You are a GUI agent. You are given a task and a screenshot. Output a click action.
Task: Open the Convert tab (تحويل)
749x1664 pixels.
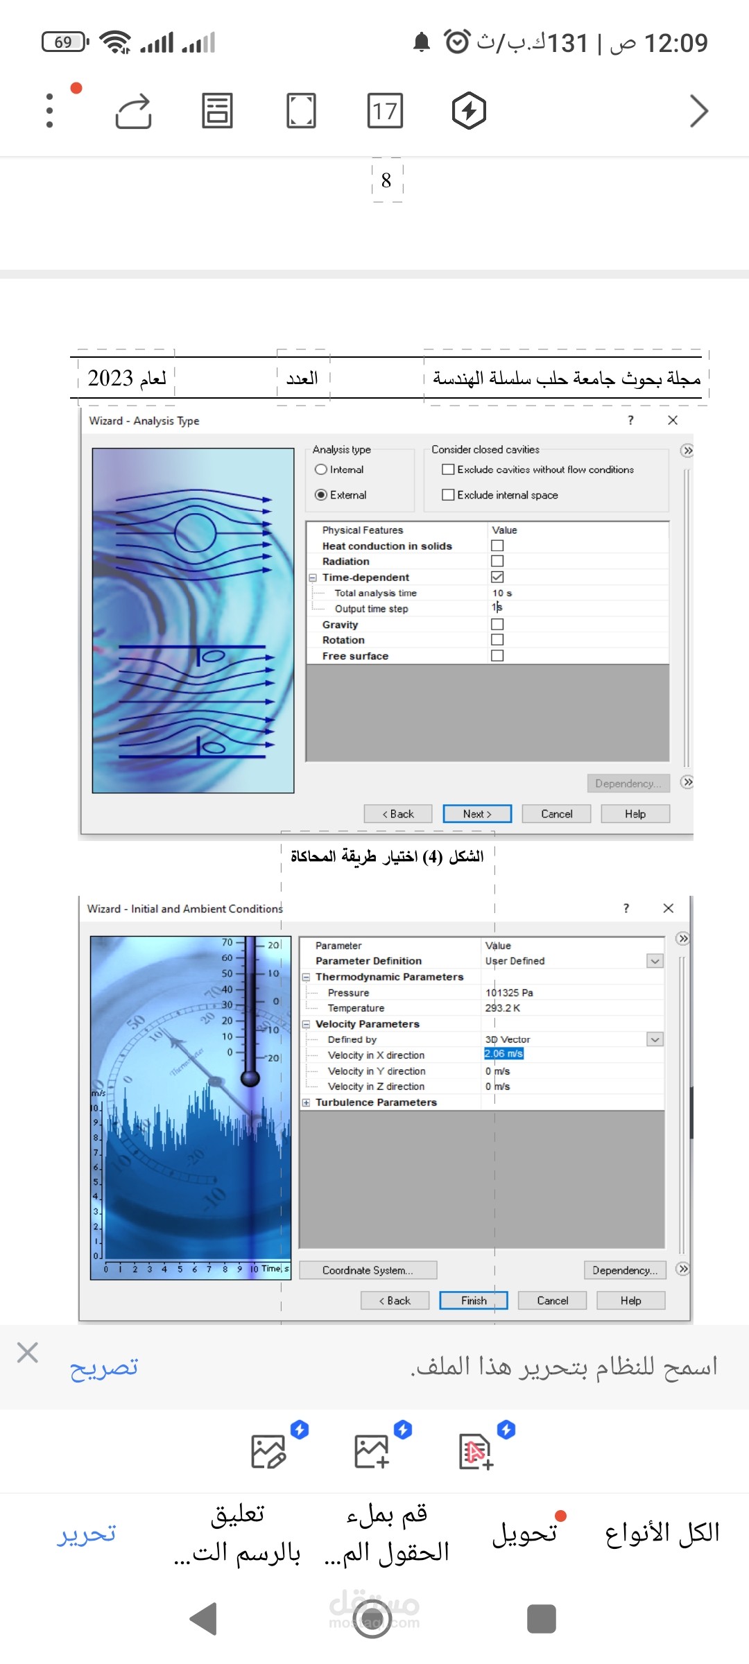tap(525, 1533)
